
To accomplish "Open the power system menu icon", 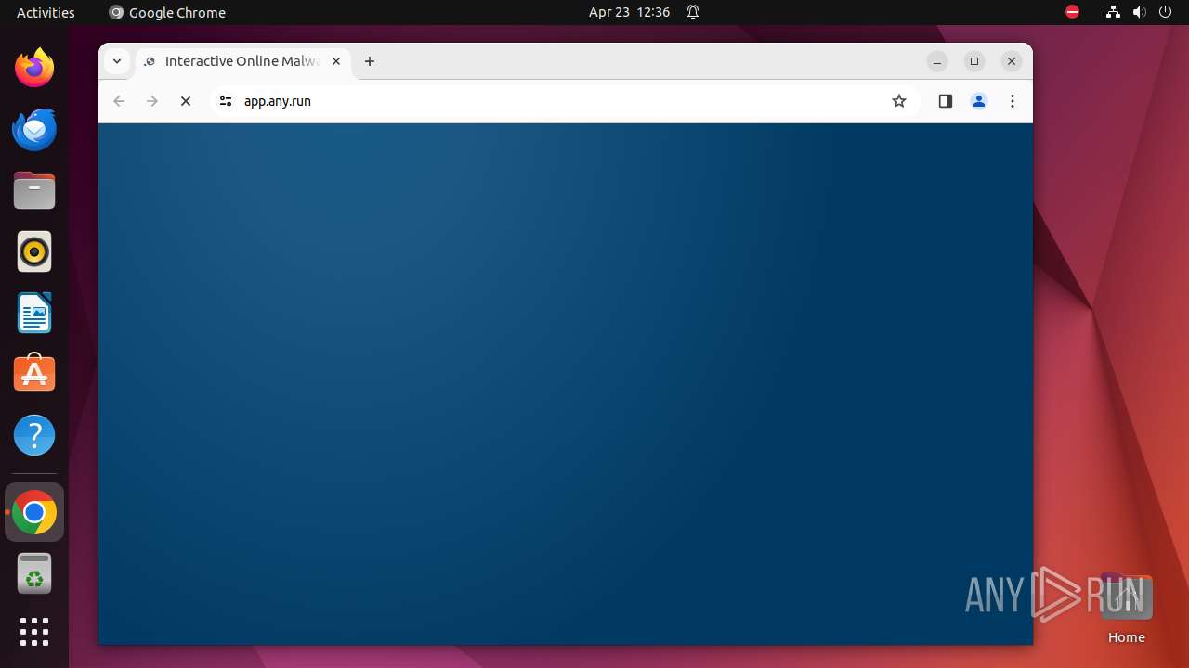I will coord(1165,12).
